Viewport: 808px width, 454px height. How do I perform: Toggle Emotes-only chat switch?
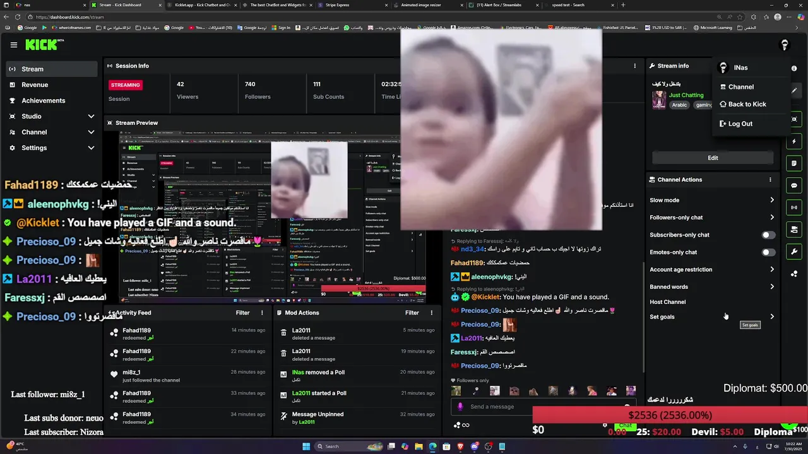point(768,252)
